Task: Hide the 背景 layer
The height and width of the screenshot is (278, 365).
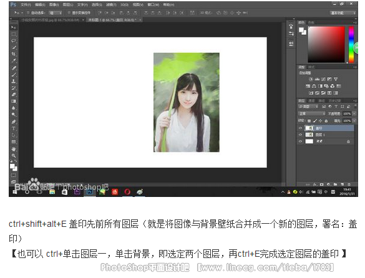Action: click(x=300, y=141)
